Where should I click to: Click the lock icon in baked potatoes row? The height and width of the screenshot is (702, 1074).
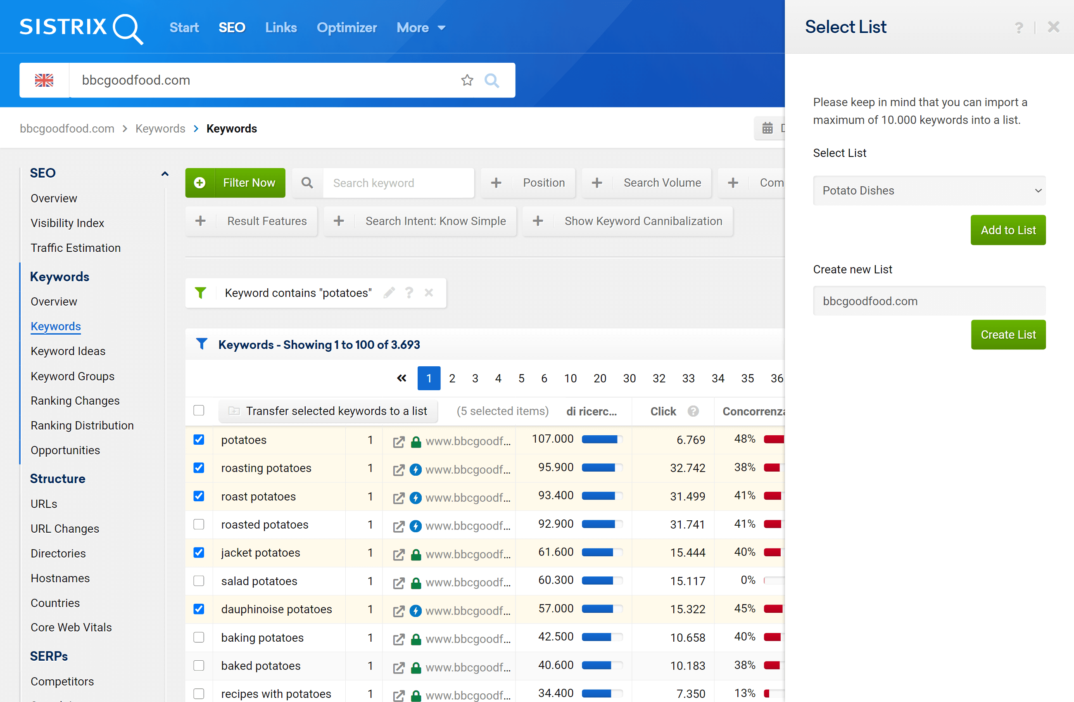click(416, 667)
